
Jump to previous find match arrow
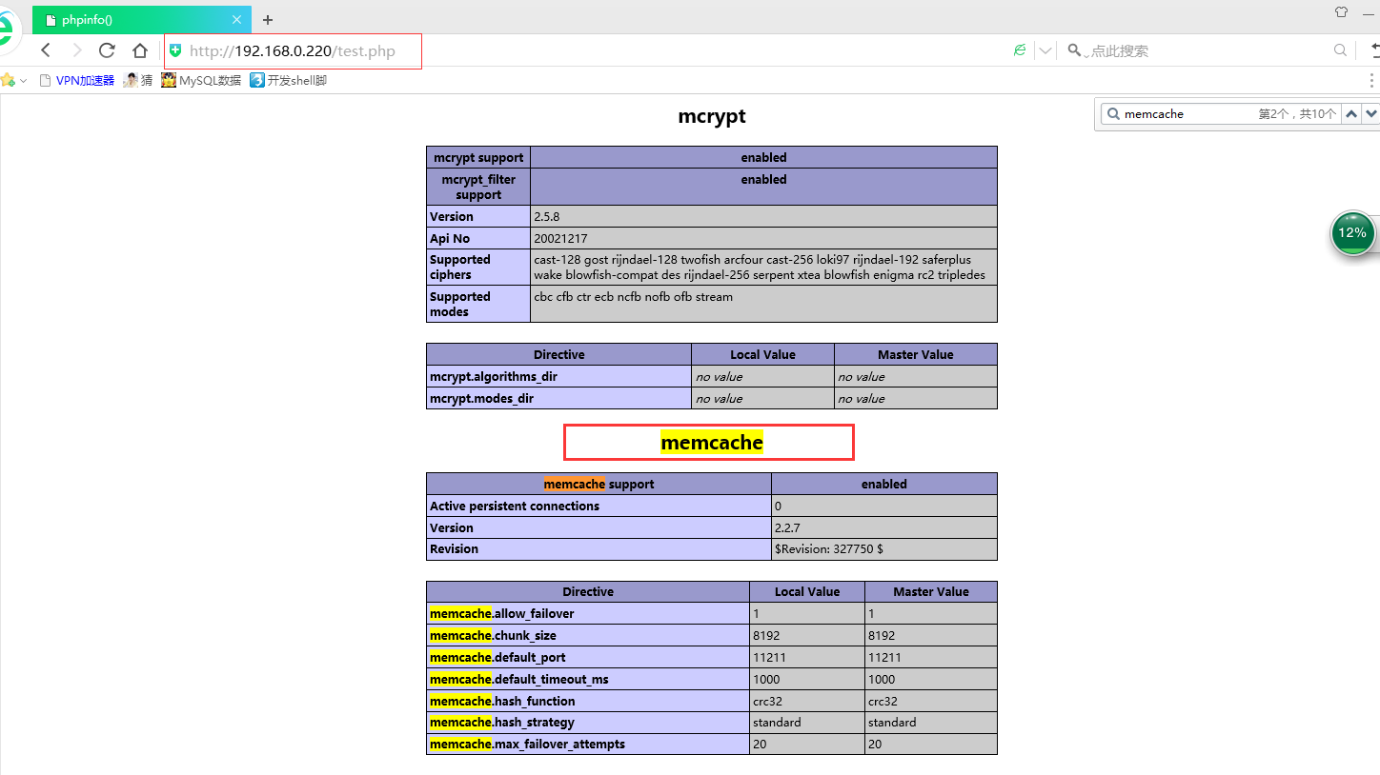coord(1350,113)
